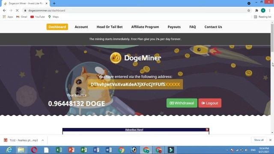The image size is (274, 154).
Task: Click the Dogecoin wallet address box
Action: 135,84
